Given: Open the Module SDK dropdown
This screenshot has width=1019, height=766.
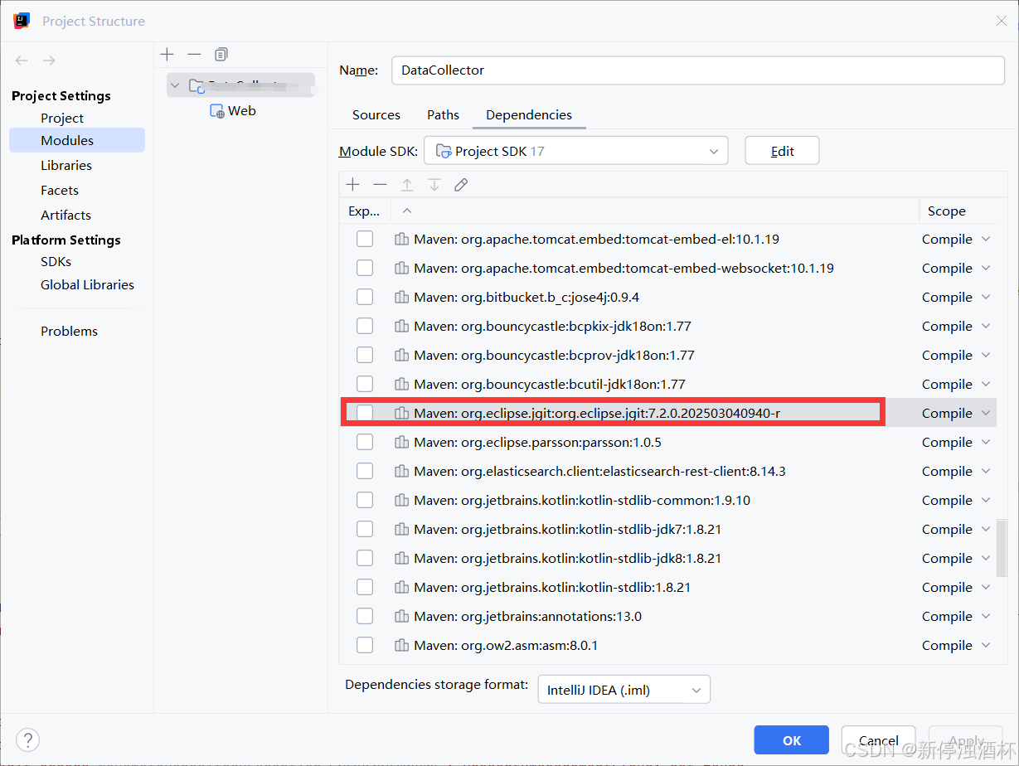Looking at the screenshot, I should 576,151.
